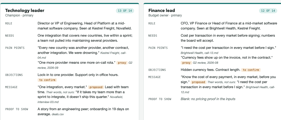Click the ROLE label in Finance lead card
This screenshot has width=281, height=120.
coord(152,24)
